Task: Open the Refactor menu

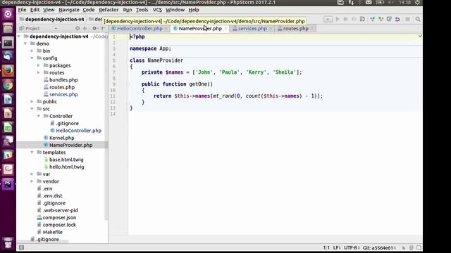Action: 109,10
